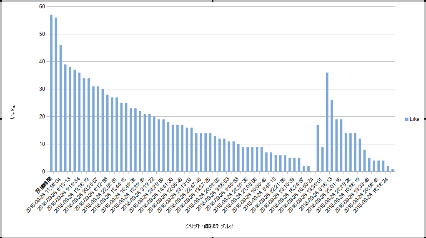
Task: Select the 60 label on the vertical axis
Action: click(x=42, y=7)
